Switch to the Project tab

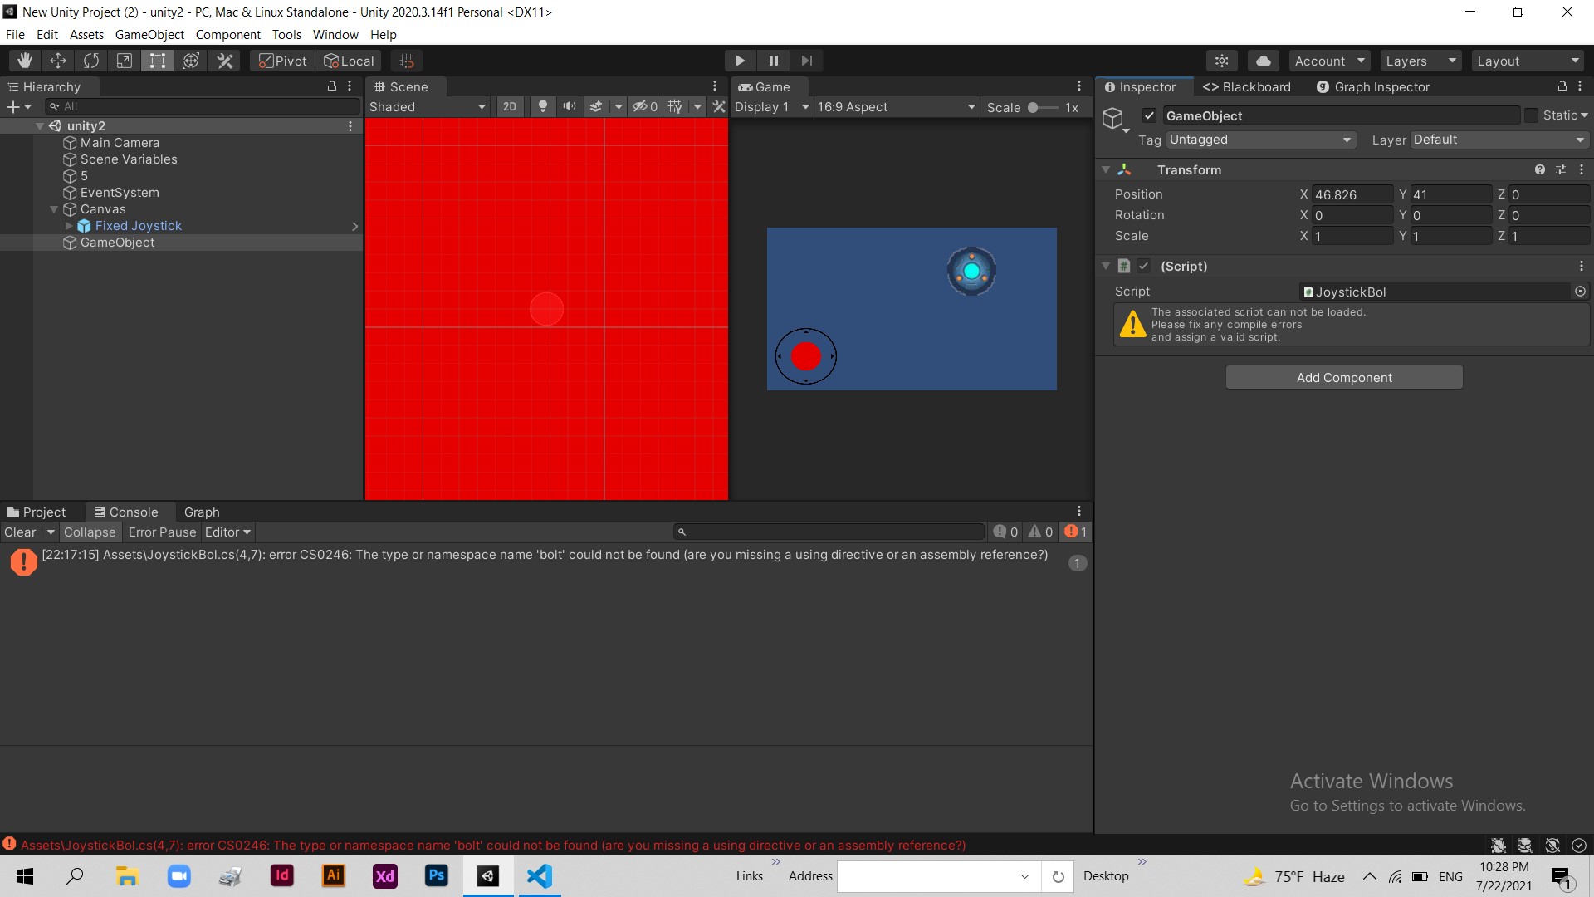37,512
